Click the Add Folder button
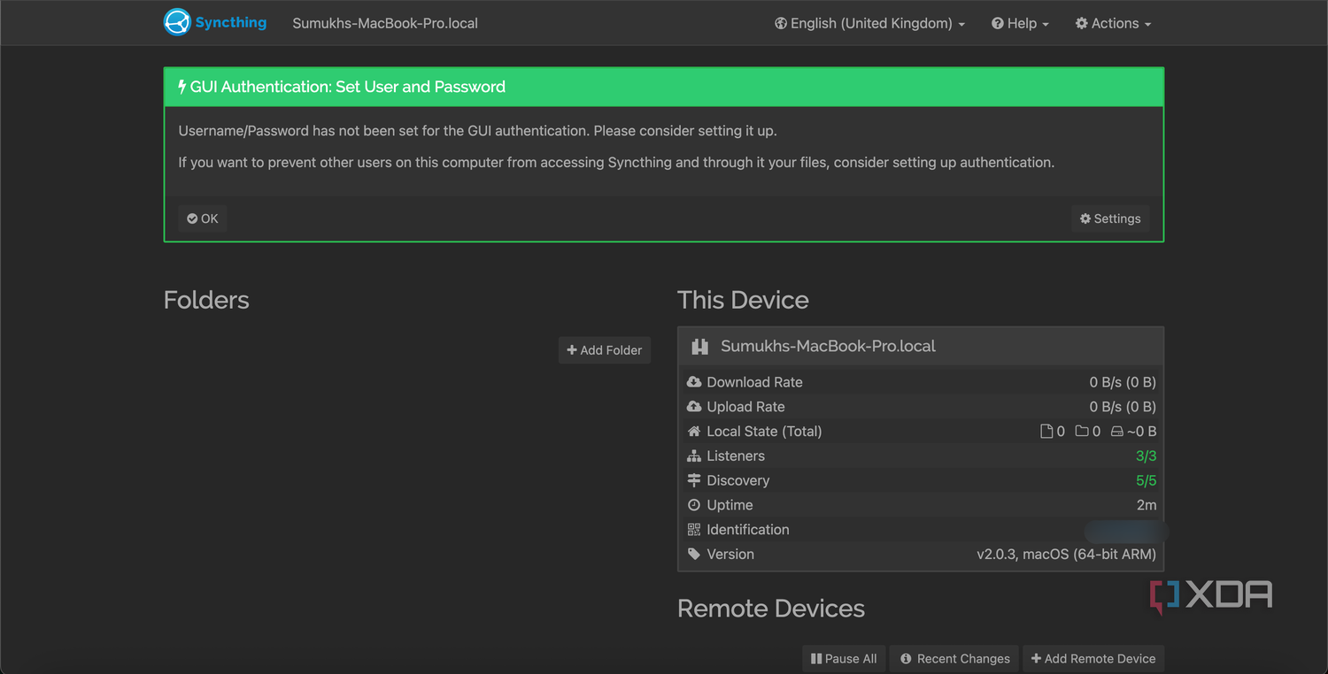Viewport: 1328px width, 674px height. point(605,350)
